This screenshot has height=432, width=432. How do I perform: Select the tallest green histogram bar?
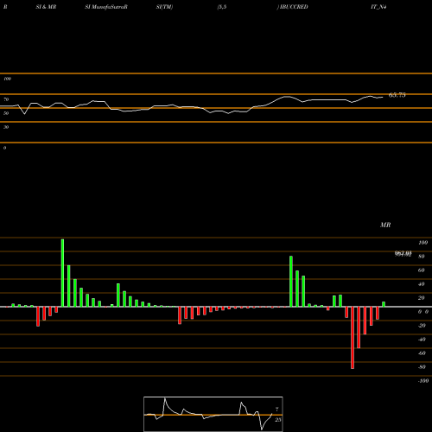click(62, 273)
